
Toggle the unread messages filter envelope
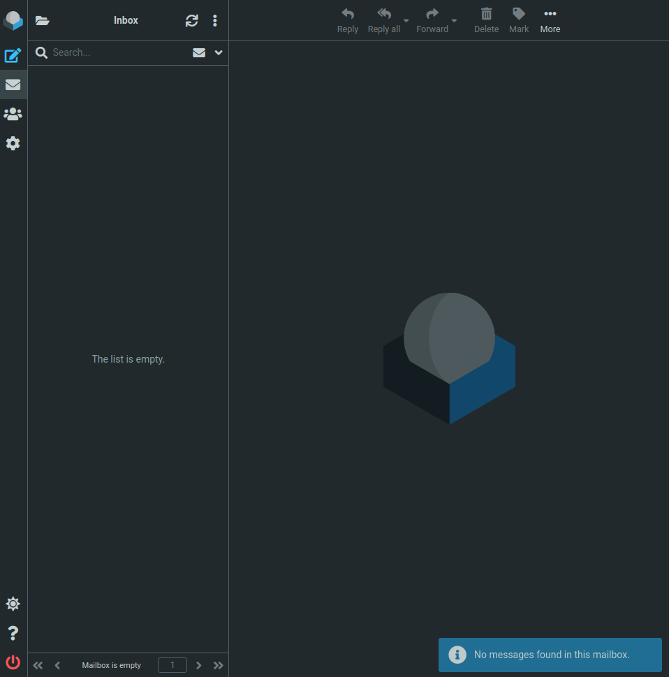[x=199, y=52]
